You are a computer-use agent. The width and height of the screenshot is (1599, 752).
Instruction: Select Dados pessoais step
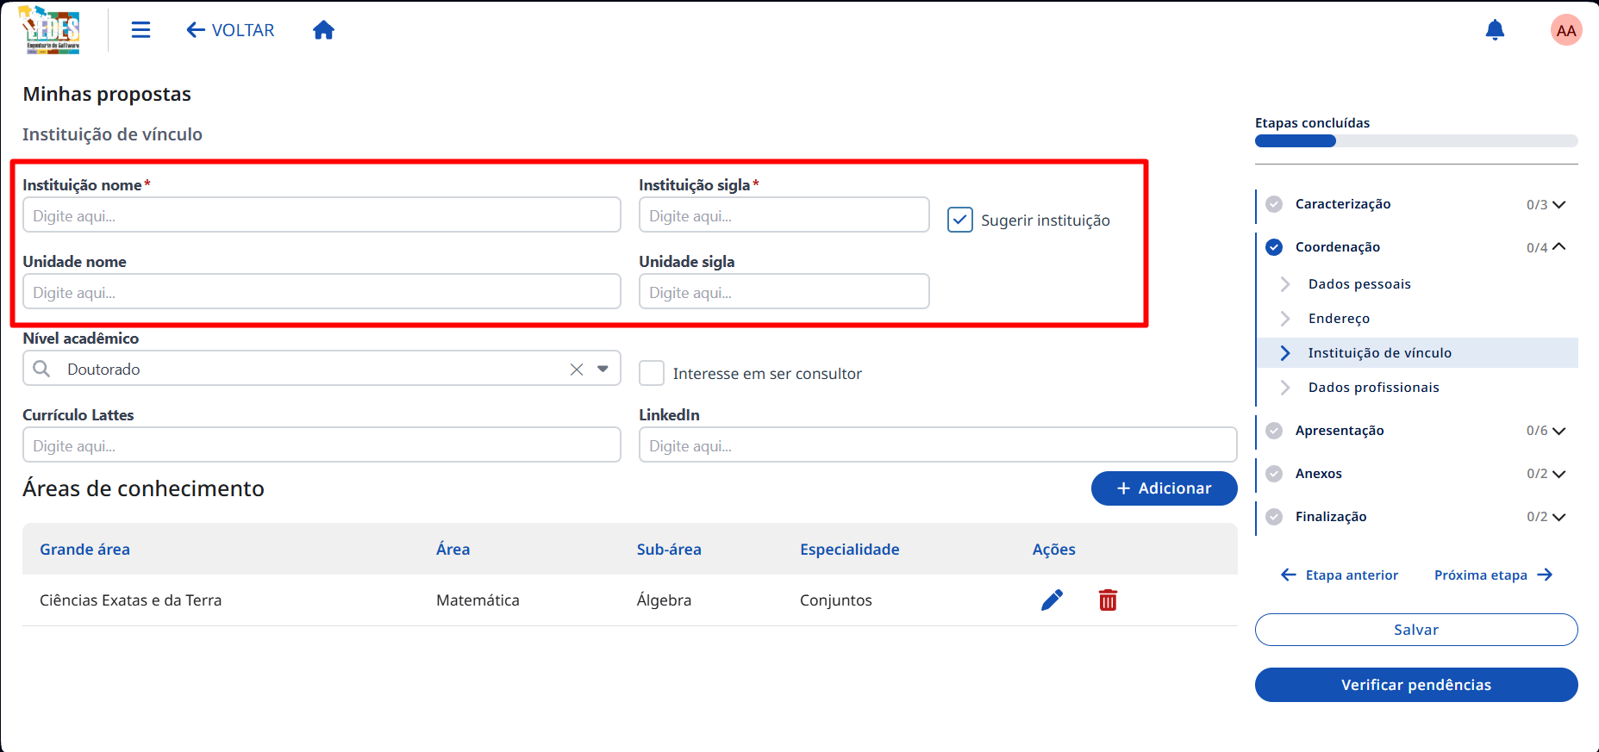click(x=1359, y=284)
